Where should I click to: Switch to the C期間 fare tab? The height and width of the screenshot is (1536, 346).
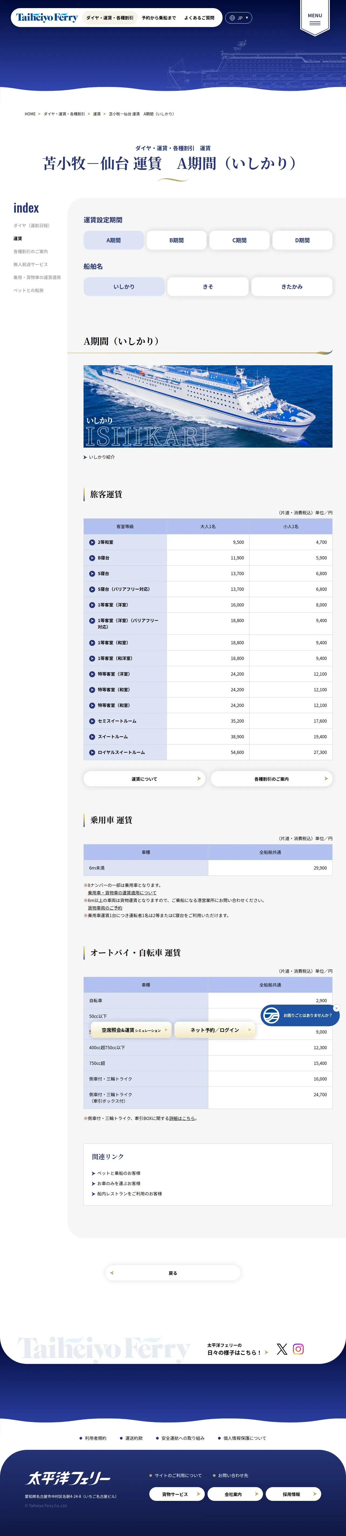tap(240, 240)
